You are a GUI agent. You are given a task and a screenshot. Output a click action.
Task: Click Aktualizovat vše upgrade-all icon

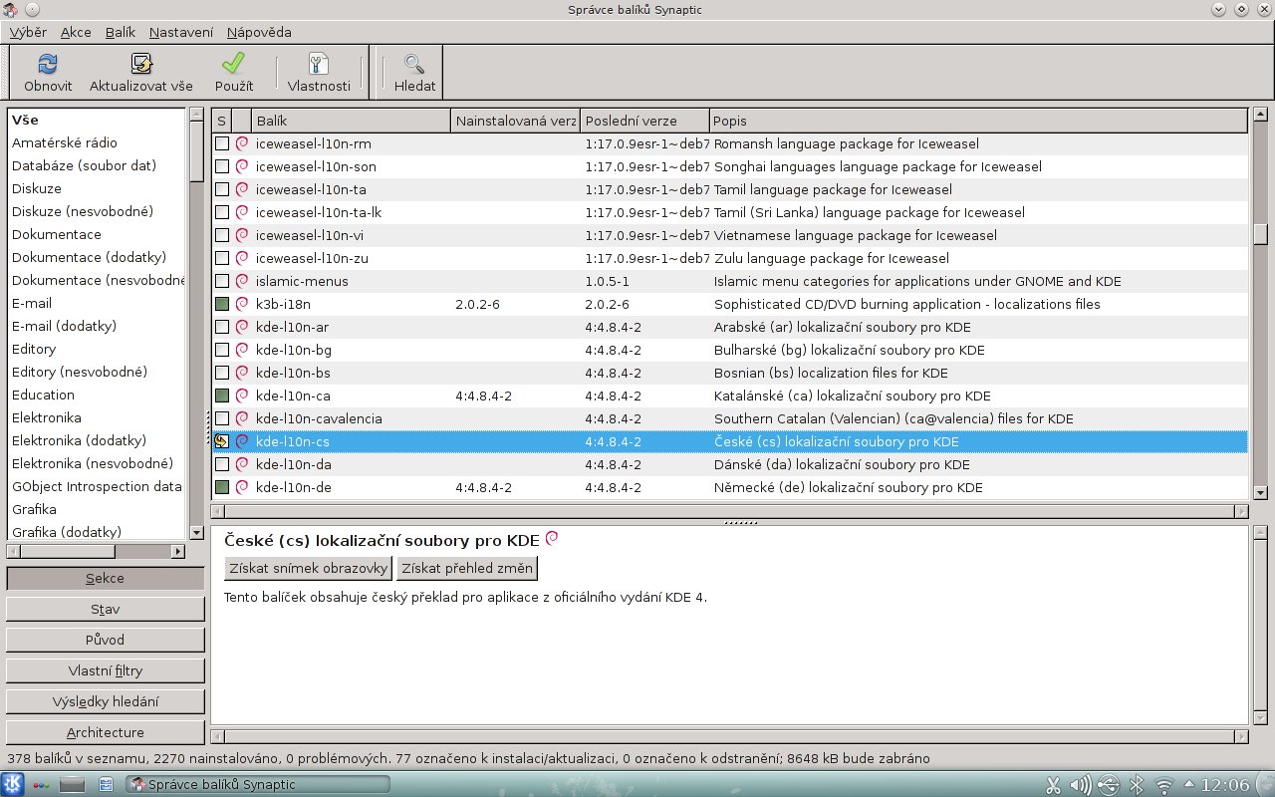click(141, 64)
